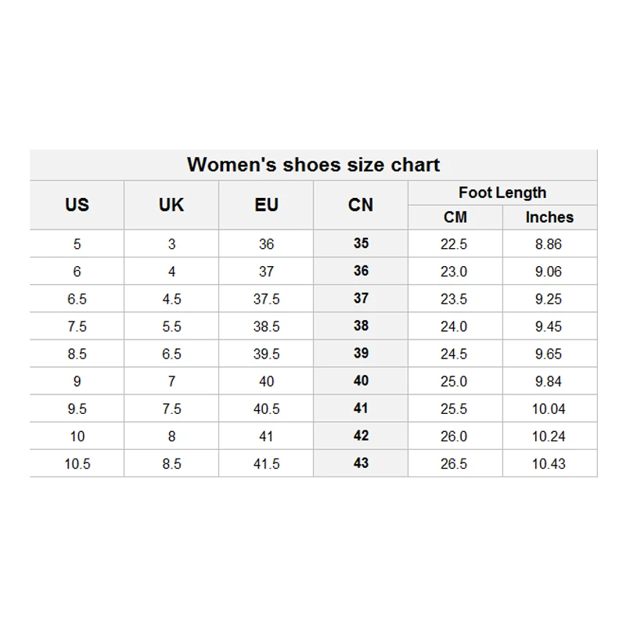Select EU size 38.5 cell
This screenshot has width=626, height=626.
click(x=266, y=326)
